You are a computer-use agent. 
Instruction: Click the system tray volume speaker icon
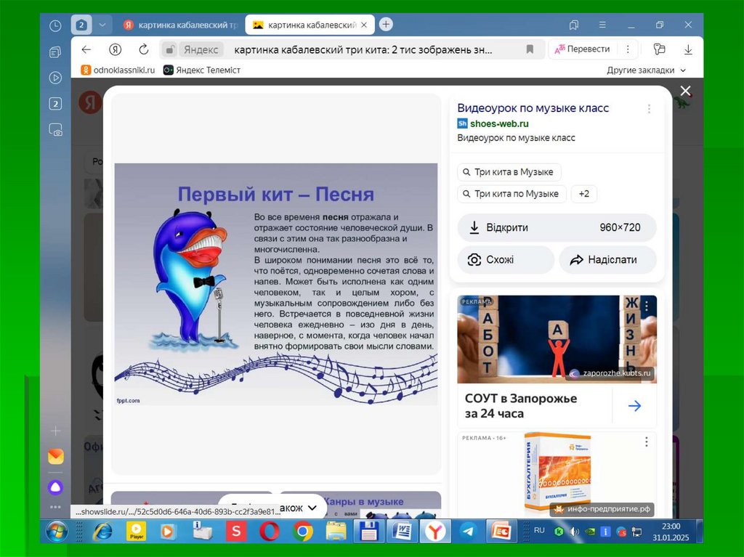tap(574, 532)
